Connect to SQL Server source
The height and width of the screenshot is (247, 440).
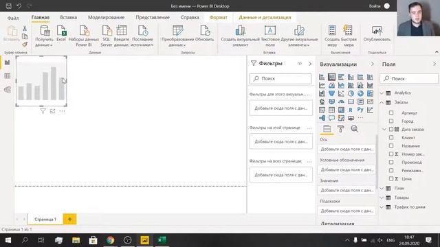tap(107, 36)
